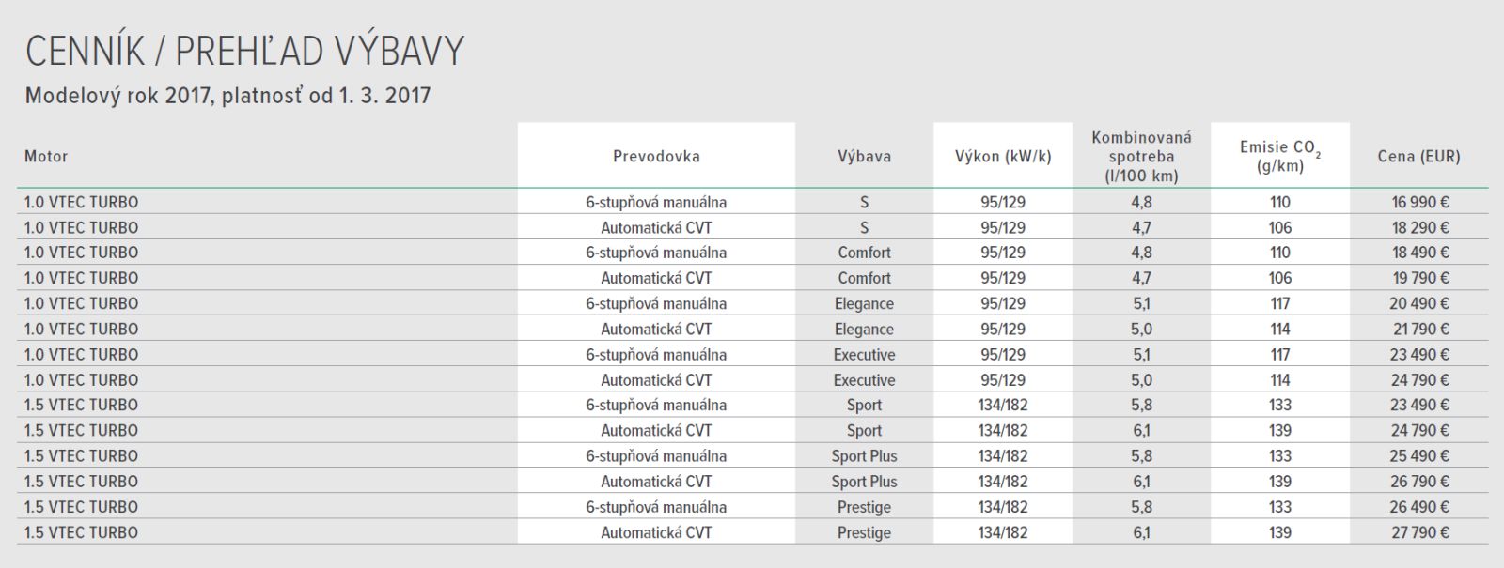Image resolution: width=1504 pixels, height=568 pixels.
Task: Click the Prevodovka column header
Action: 656,157
